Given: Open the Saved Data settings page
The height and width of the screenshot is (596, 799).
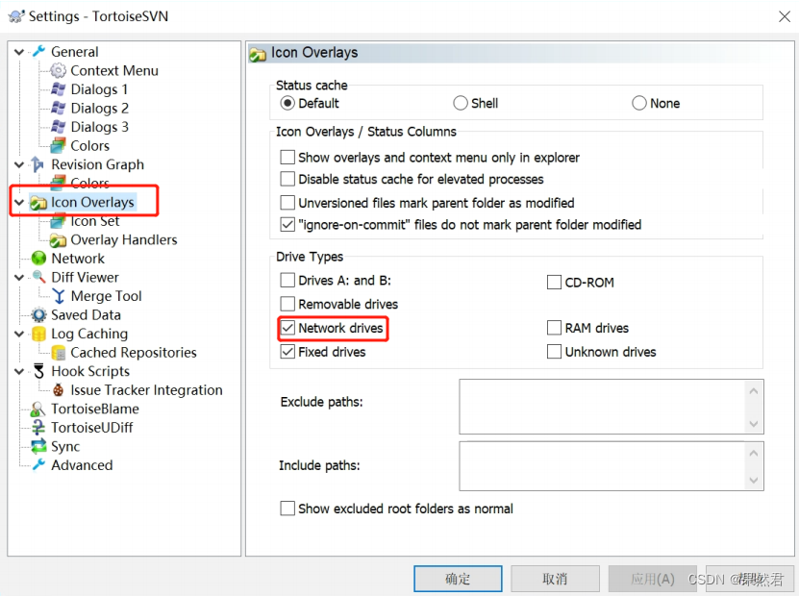Looking at the screenshot, I should (x=86, y=314).
